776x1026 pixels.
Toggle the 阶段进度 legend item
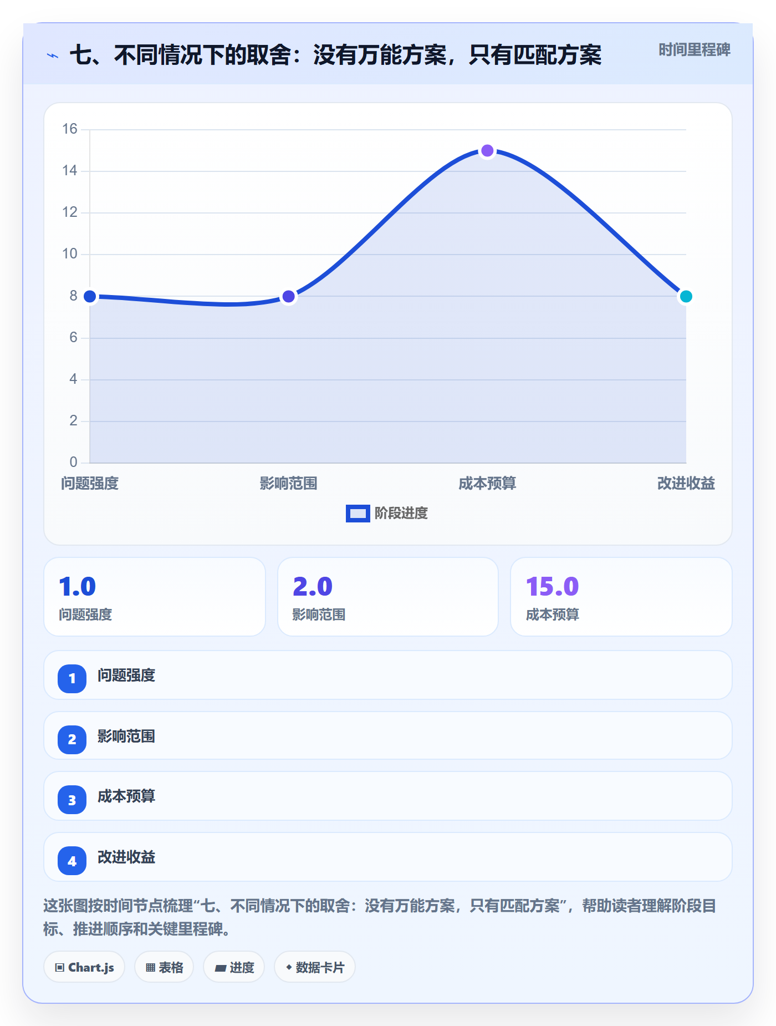click(386, 513)
